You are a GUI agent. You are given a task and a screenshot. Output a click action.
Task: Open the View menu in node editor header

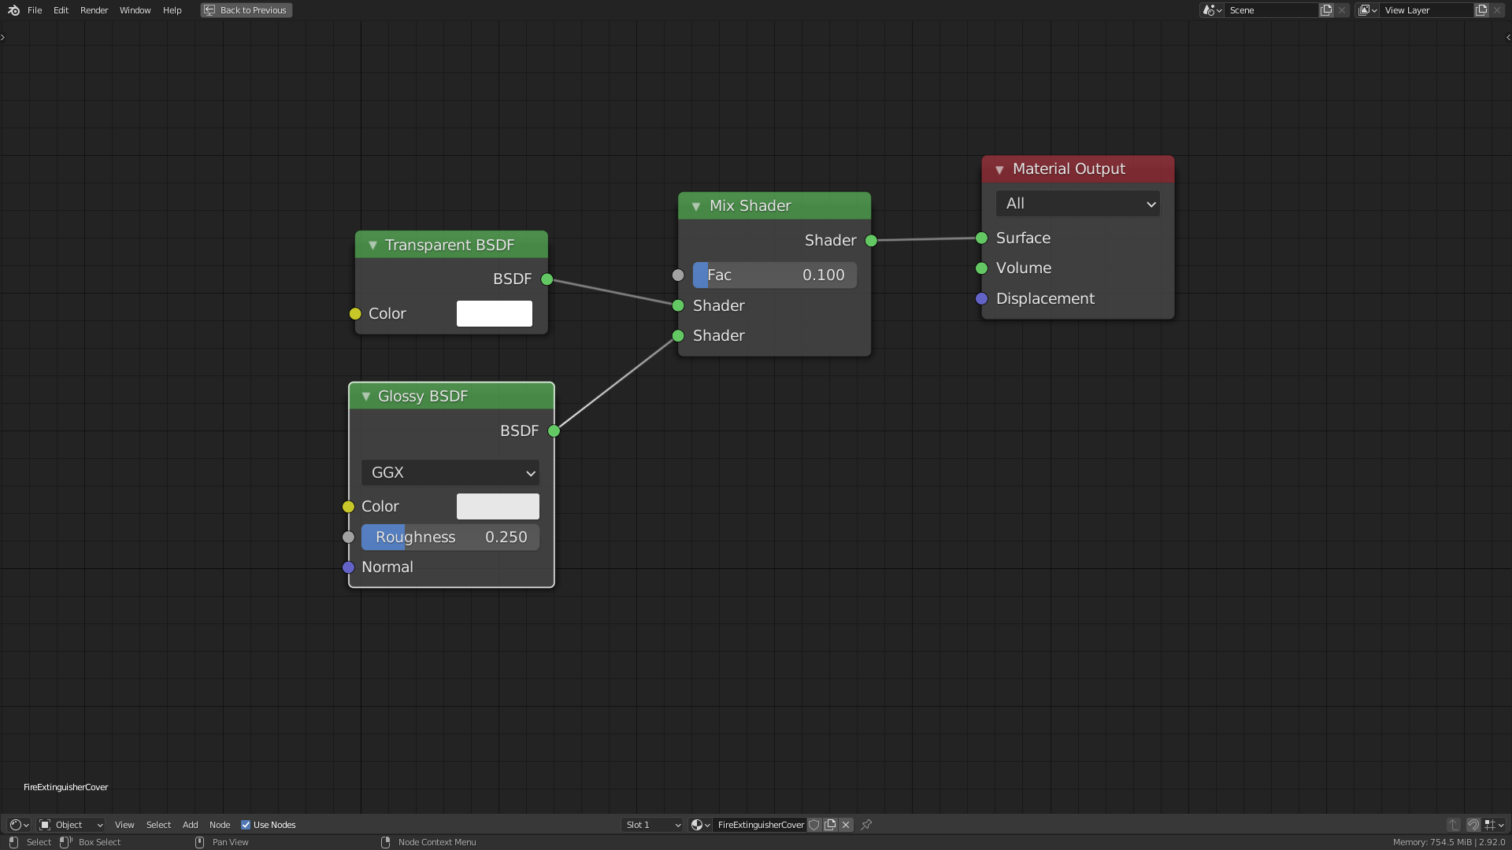[124, 825]
